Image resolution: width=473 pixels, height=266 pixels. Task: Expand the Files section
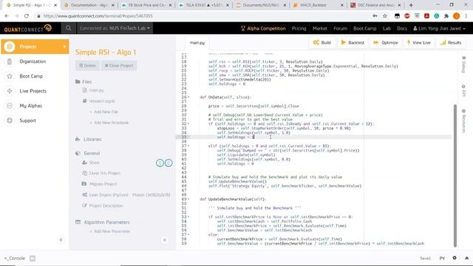[84, 82]
